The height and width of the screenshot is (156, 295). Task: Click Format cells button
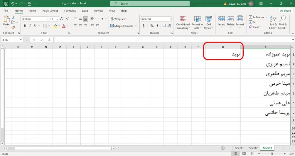click(240, 22)
